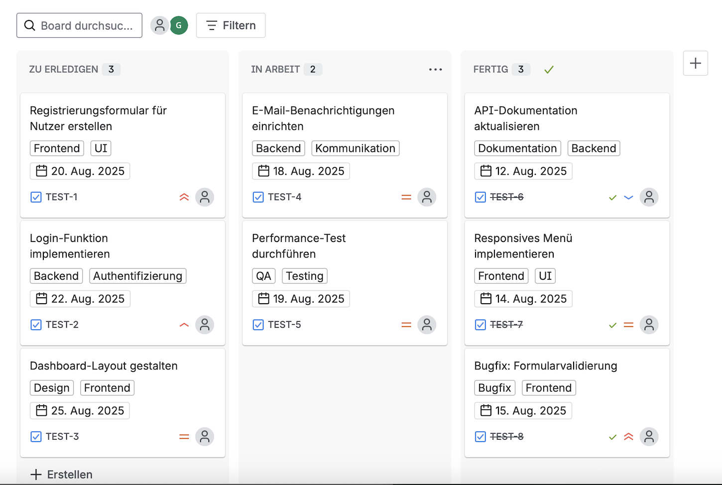This screenshot has height=485, width=722.
Task: Click the low priority chevron on TEST-6
Action: click(628, 197)
